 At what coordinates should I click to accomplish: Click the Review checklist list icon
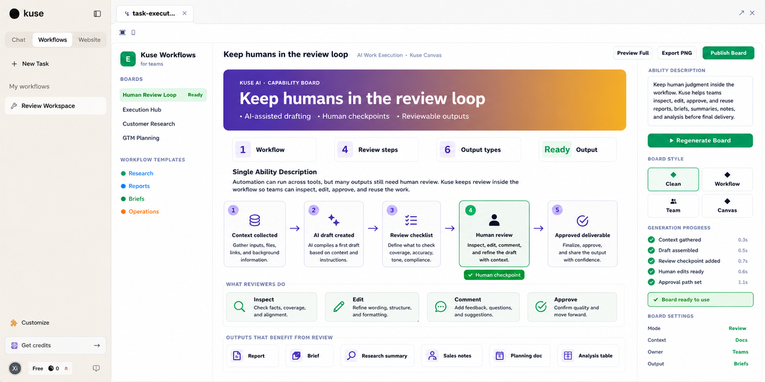pyautogui.click(x=411, y=220)
